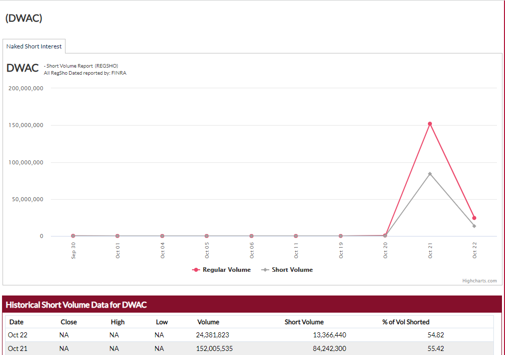Select the Oct 21 date cell
505x355 pixels.
tap(18, 348)
